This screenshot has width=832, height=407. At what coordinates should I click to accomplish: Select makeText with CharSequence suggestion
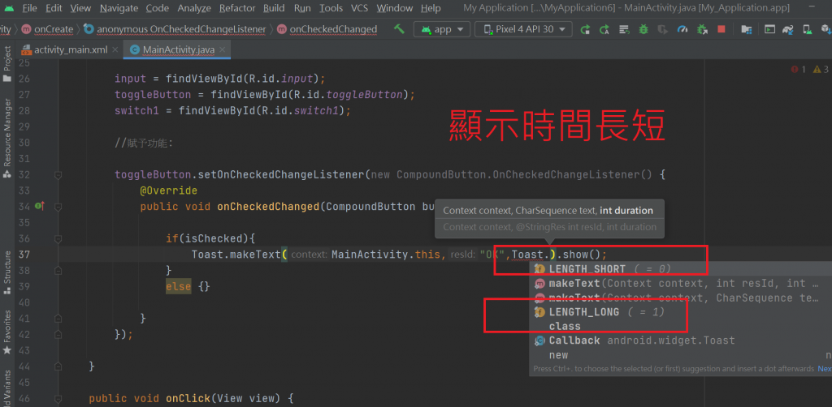tap(681, 298)
